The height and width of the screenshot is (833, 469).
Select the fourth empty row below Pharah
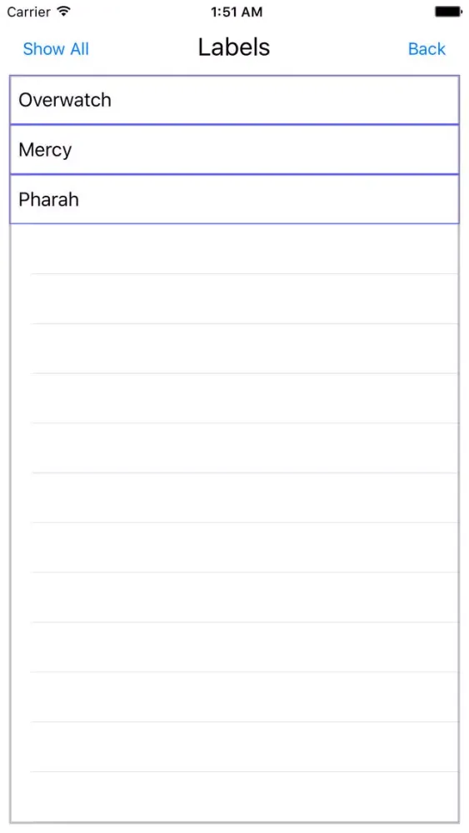point(234,398)
